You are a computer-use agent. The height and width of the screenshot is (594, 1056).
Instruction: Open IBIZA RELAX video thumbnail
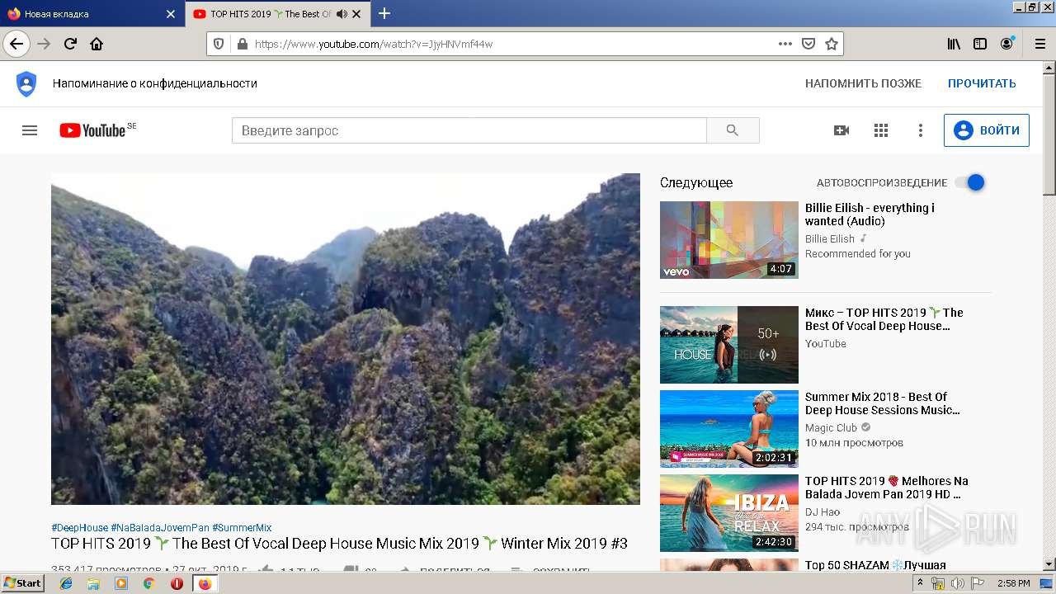click(x=729, y=513)
